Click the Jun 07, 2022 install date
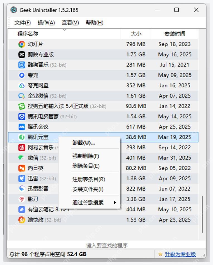The height and width of the screenshot is (265, 213). click(175, 189)
